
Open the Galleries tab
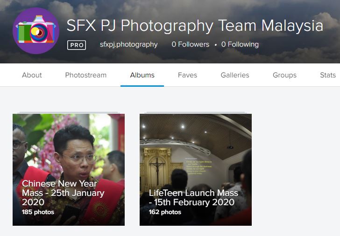[235, 75]
